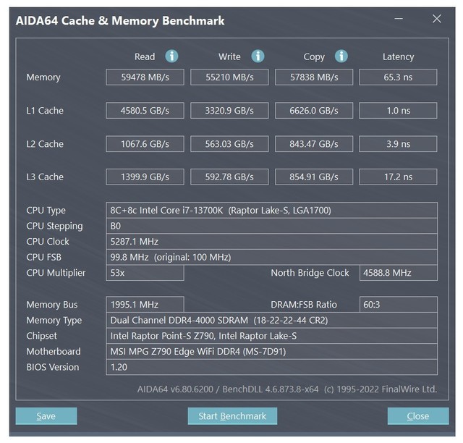Viewport: 463px width, 443px height.
Task: Select the Memory Read result 59478 MB/s
Action: point(145,77)
